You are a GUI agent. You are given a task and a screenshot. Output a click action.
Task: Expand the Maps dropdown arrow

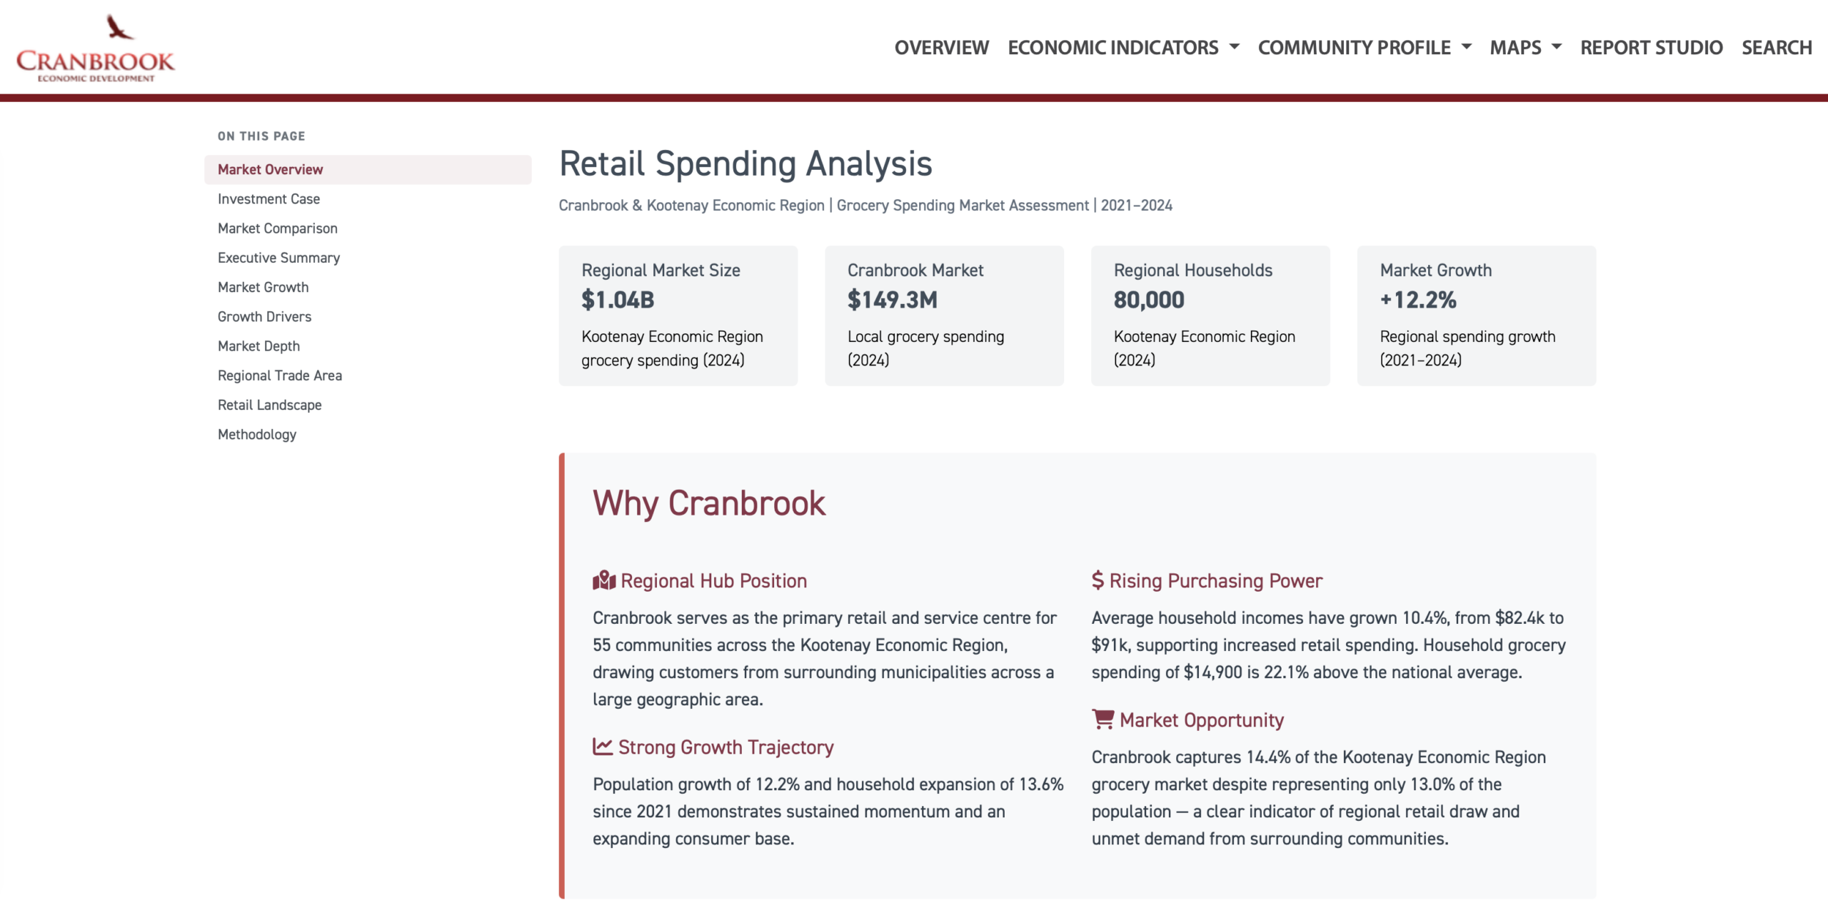(1557, 48)
